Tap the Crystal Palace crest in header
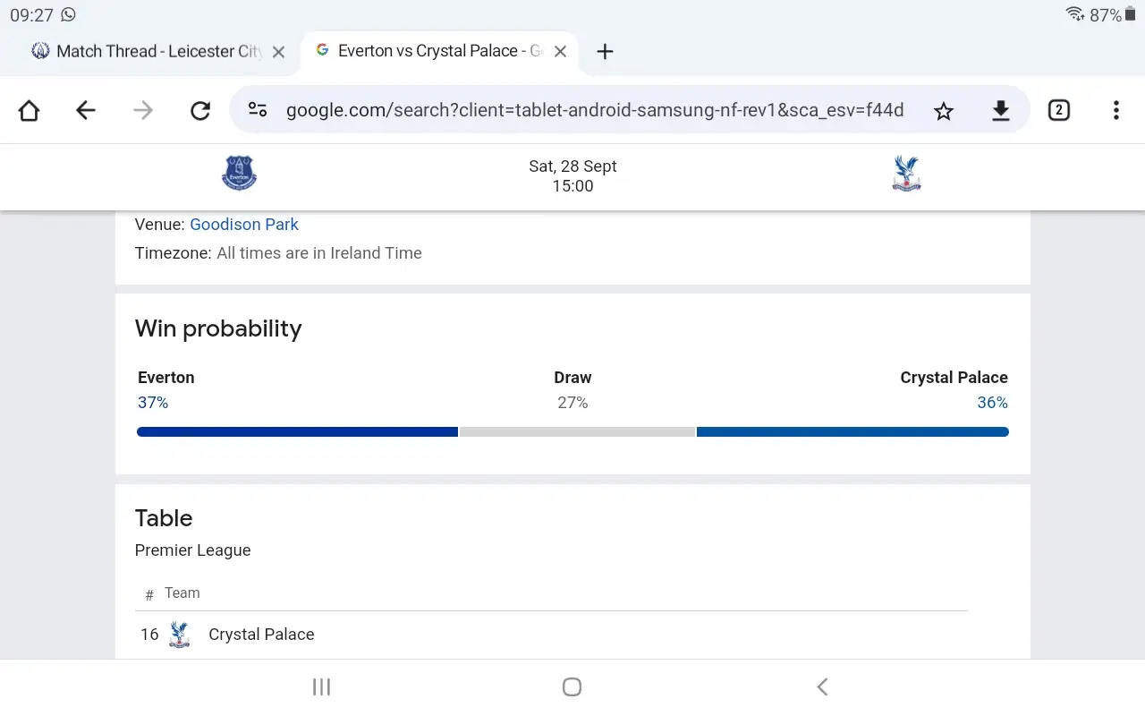 [x=906, y=174]
